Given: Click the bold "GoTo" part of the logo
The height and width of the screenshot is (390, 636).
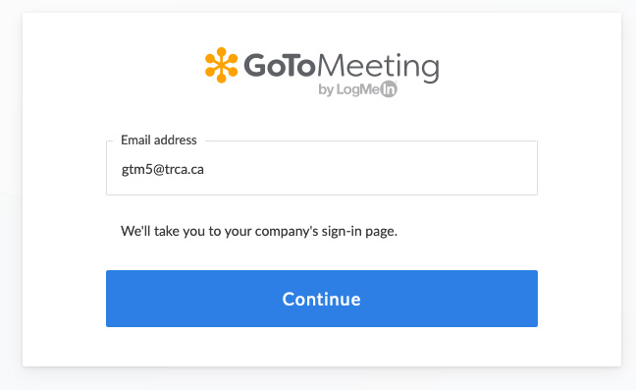Looking at the screenshot, I should [x=280, y=66].
